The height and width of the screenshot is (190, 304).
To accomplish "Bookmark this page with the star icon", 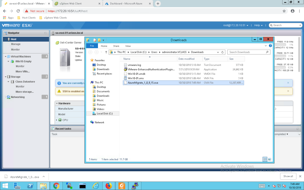I will point(284,11).
